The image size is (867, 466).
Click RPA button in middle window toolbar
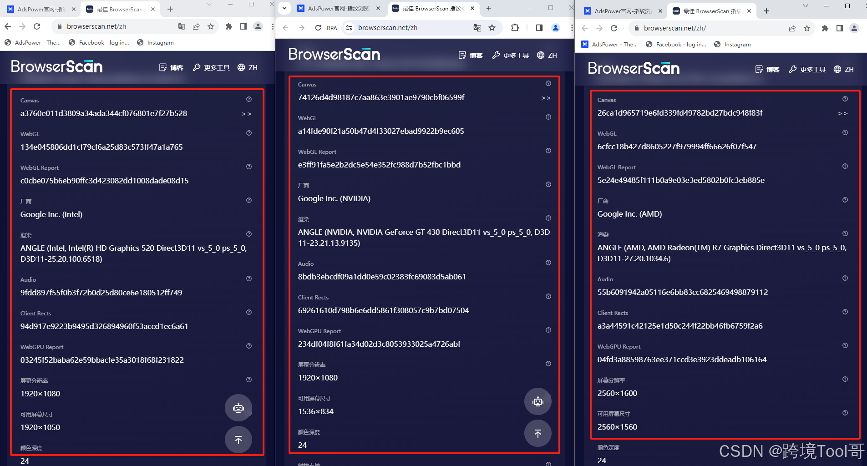[332, 28]
